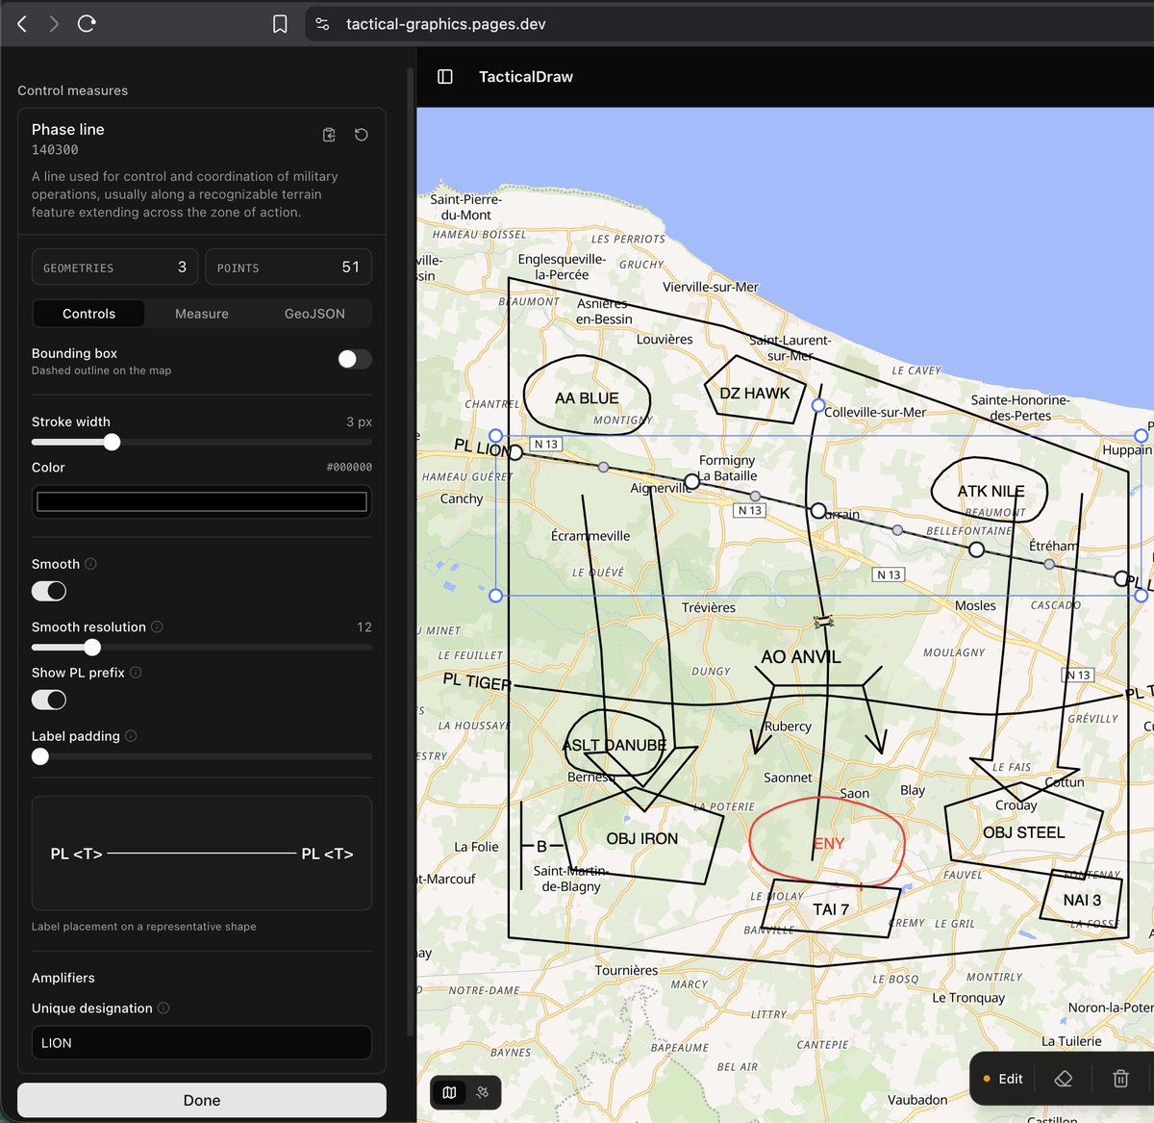The image size is (1154, 1123).
Task: Click the OBJ STEEL label on the map
Action: 1024,833
